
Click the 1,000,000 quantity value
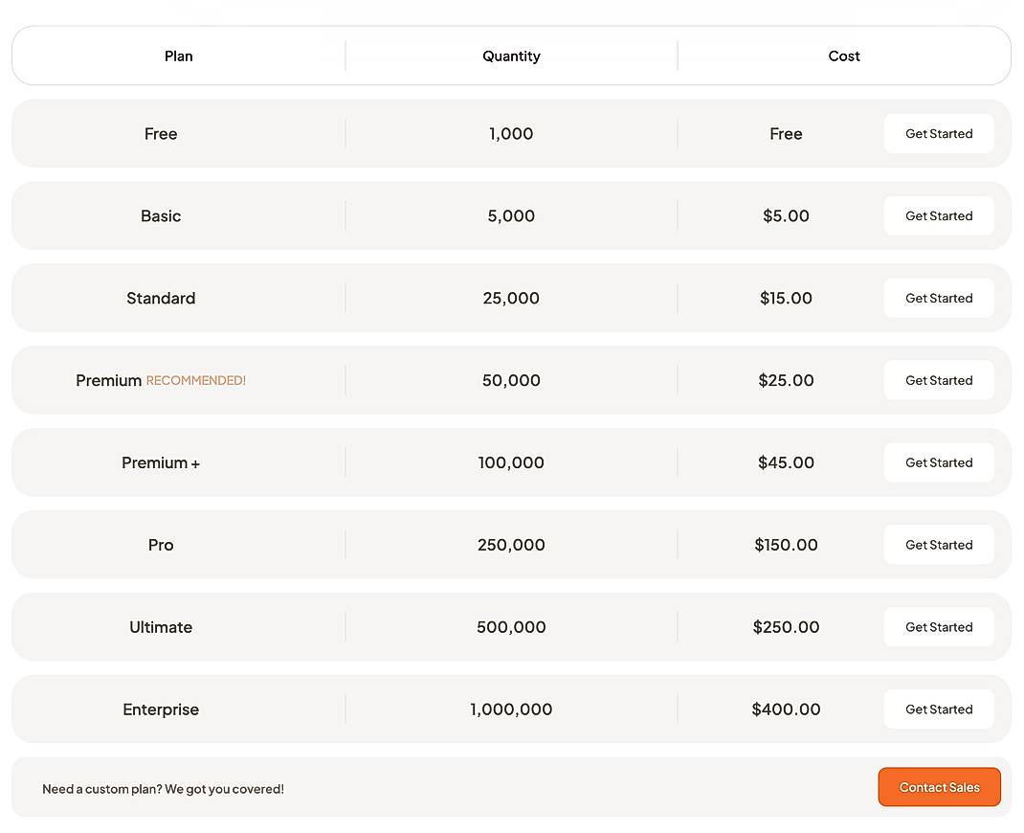[x=511, y=709]
